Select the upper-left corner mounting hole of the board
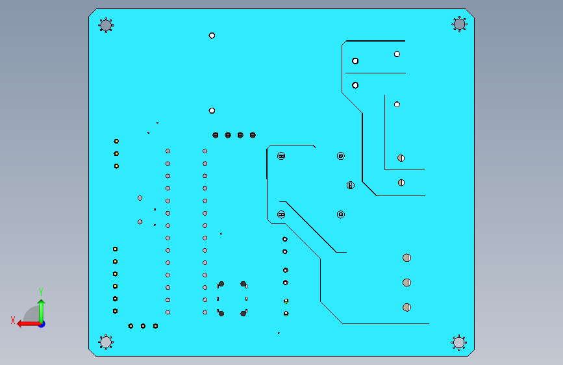Viewport: 563px width, 365px height. click(x=106, y=25)
